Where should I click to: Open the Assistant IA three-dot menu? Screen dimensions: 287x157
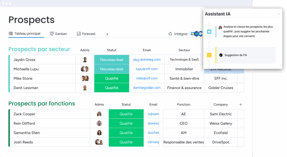coord(278,14)
